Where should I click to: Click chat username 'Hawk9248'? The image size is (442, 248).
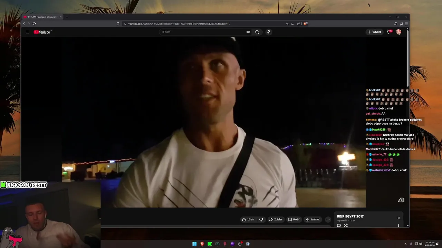[379, 130]
